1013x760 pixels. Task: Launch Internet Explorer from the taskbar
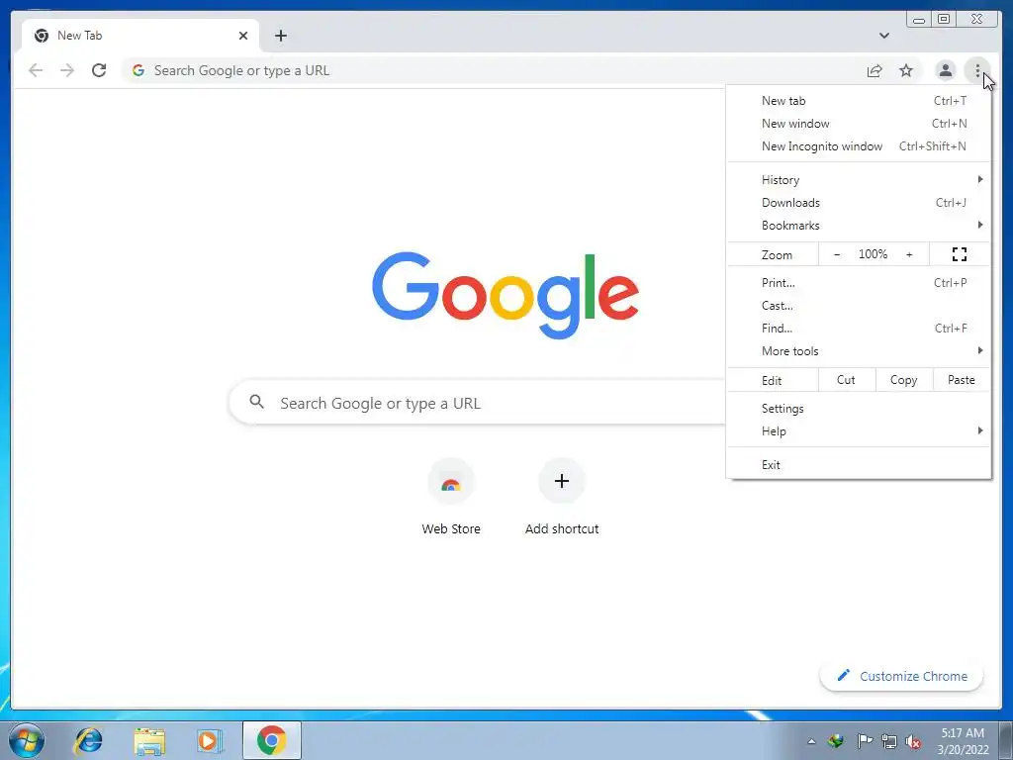88,740
